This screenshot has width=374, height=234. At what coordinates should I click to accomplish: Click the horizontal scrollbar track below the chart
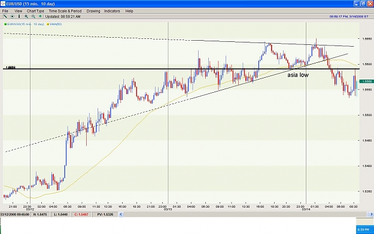coord(246,214)
